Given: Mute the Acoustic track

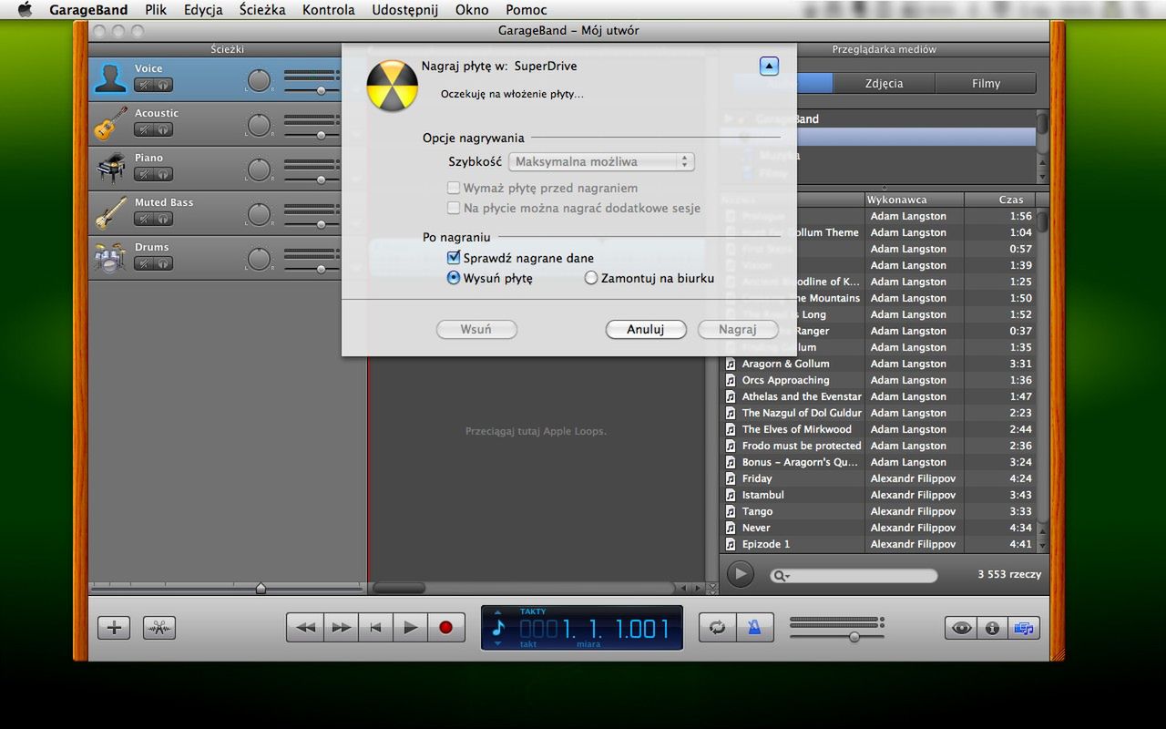Looking at the screenshot, I should coord(144,129).
